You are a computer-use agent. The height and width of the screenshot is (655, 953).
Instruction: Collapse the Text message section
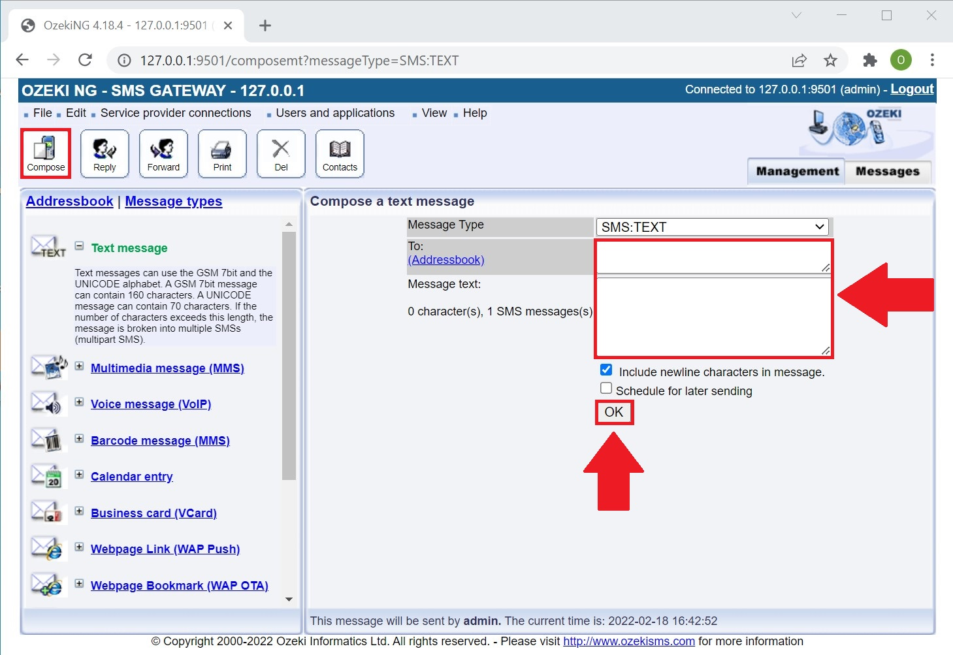[79, 246]
